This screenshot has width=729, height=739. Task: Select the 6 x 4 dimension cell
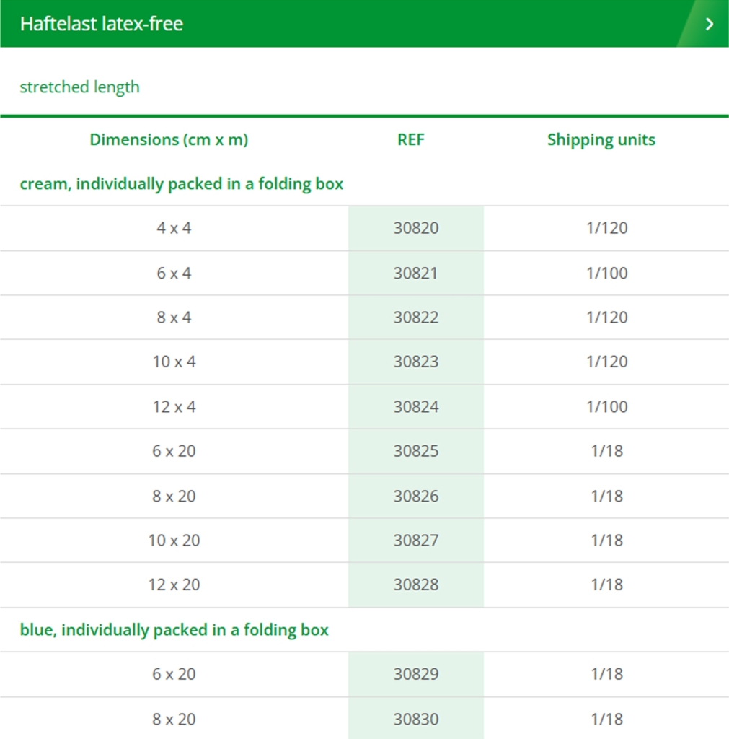(x=174, y=274)
